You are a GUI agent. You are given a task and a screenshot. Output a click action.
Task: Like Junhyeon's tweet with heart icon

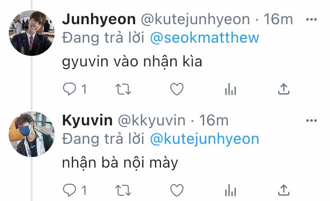click(177, 89)
